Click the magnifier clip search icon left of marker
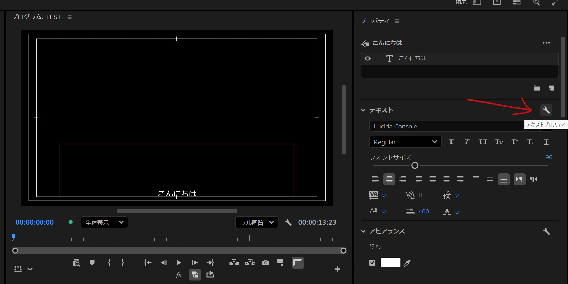 click(76, 263)
